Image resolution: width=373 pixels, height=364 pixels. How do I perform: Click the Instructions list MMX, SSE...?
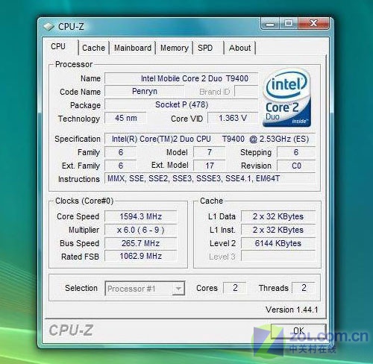[210, 178]
